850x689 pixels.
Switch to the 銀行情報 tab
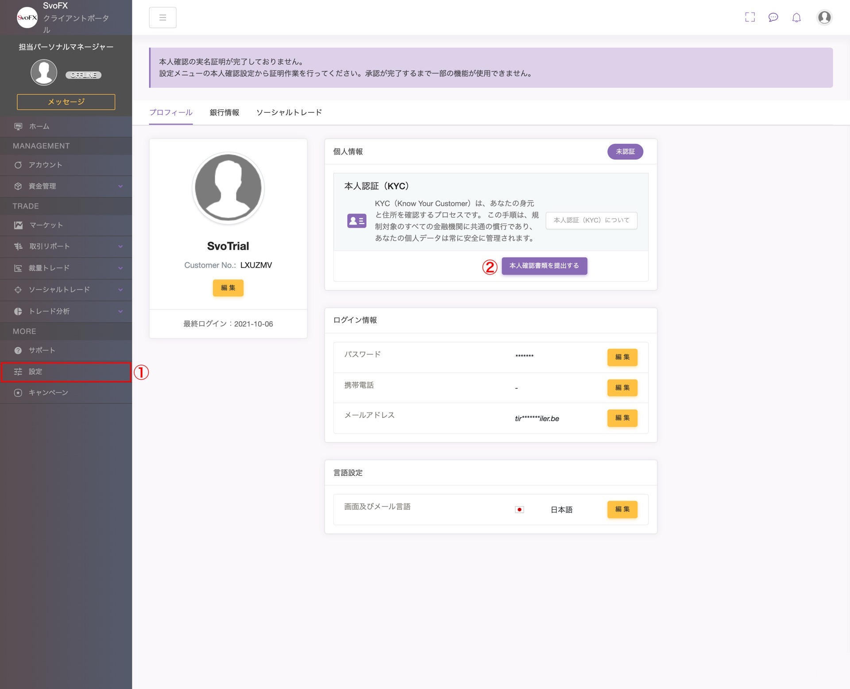(x=224, y=112)
